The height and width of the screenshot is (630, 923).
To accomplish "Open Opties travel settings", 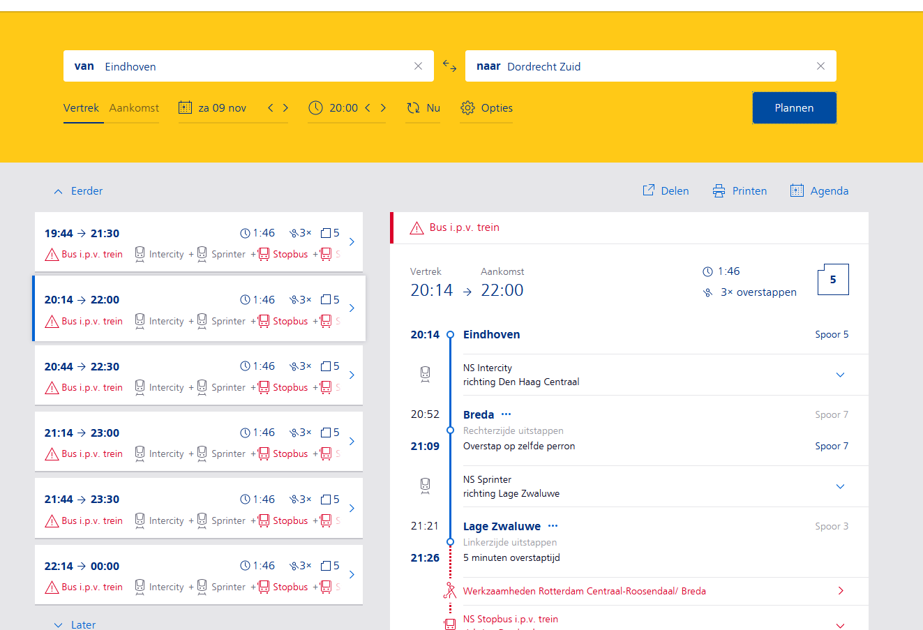I will 486,108.
